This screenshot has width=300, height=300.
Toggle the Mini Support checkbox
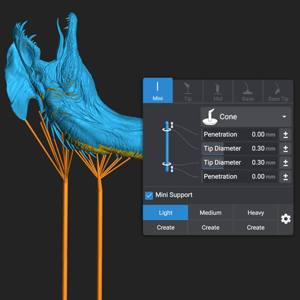(x=149, y=196)
